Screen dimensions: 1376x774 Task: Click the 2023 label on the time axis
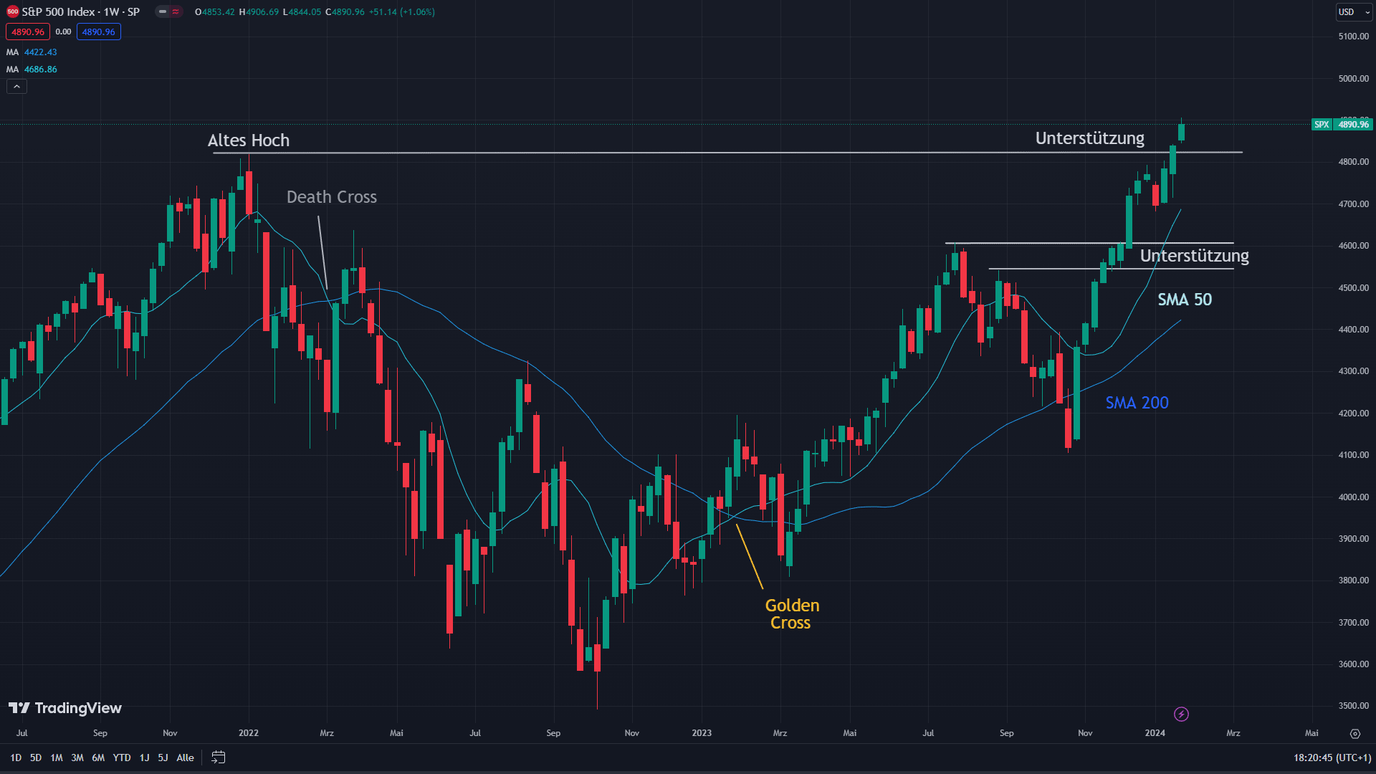click(x=702, y=733)
